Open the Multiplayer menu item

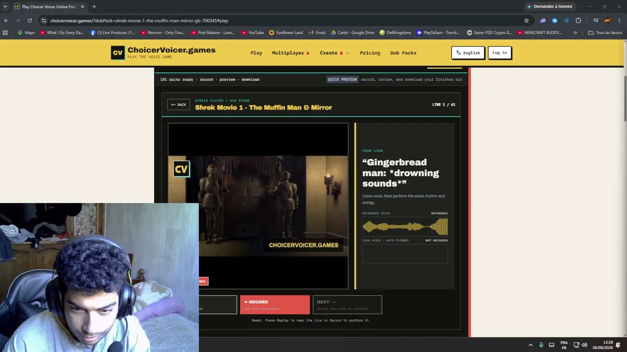click(290, 53)
